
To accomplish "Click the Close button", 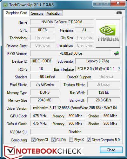I will [111, 150].
